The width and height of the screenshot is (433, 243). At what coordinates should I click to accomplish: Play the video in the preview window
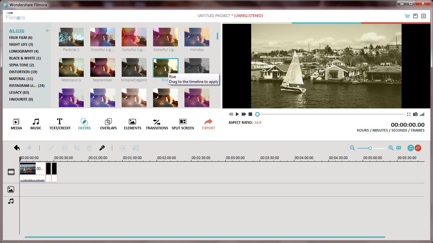tap(237, 114)
